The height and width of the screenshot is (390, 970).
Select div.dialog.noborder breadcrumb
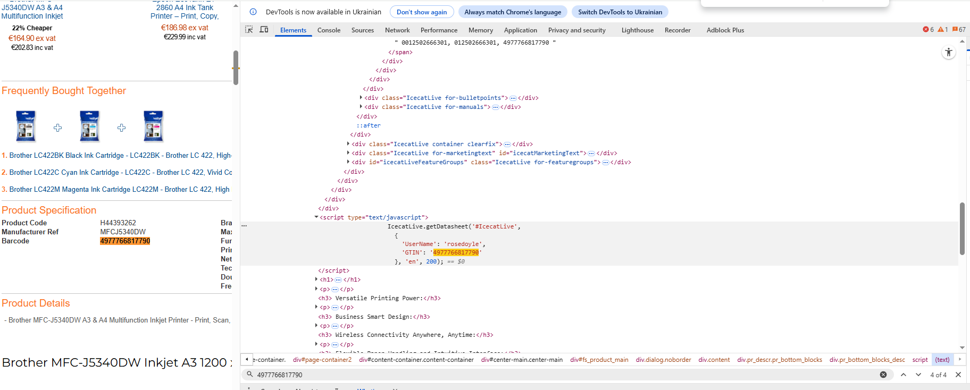point(663,360)
